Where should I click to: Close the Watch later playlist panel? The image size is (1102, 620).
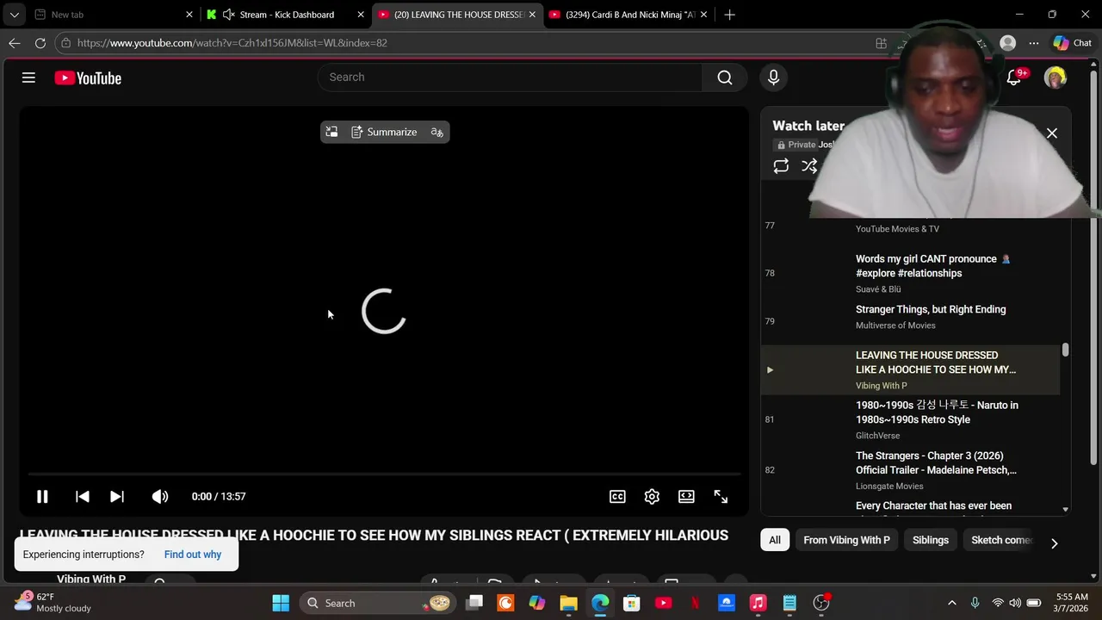(x=1051, y=133)
